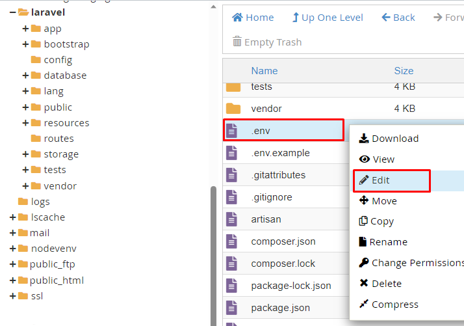Click the artisan file icon
The height and width of the screenshot is (326, 464).
point(231,219)
